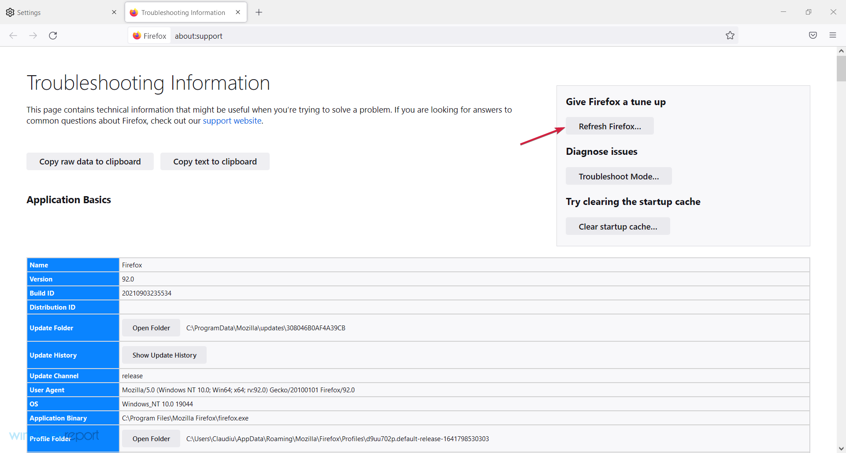The image size is (846, 453).
Task: Click the Application Binary path text
Action: [x=185, y=418]
